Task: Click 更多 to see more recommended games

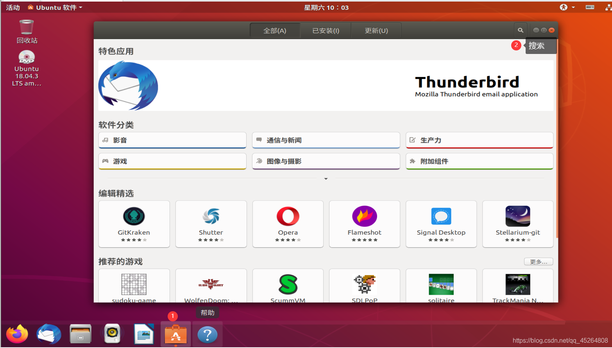Action: point(538,261)
